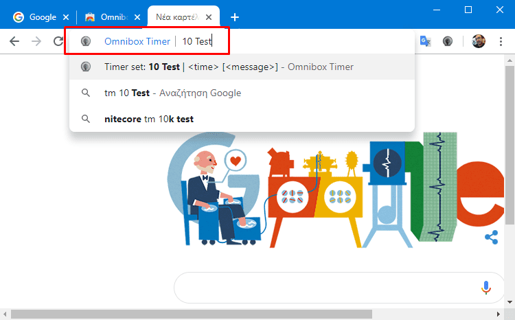Close the Νέα καρτέλα tab
This screenshot has height=320, width=515.
(x=209, y=17)
